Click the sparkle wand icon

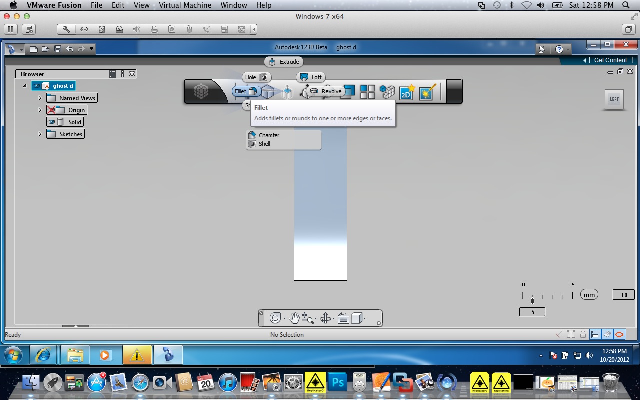click(x=427, y=92)
